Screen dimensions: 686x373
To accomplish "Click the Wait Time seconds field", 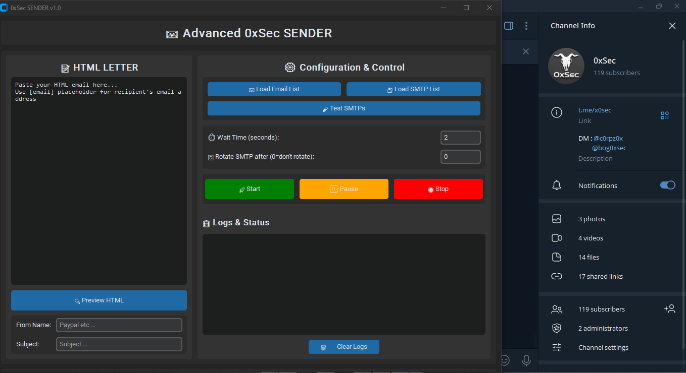I will point(460,138).
